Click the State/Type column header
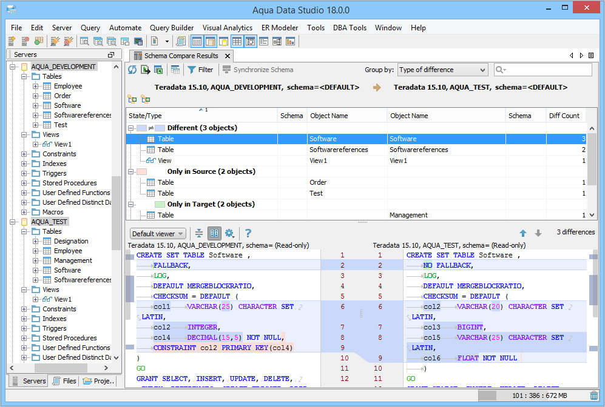Viewport: 605px width, 407px height. tap(201, 116)
